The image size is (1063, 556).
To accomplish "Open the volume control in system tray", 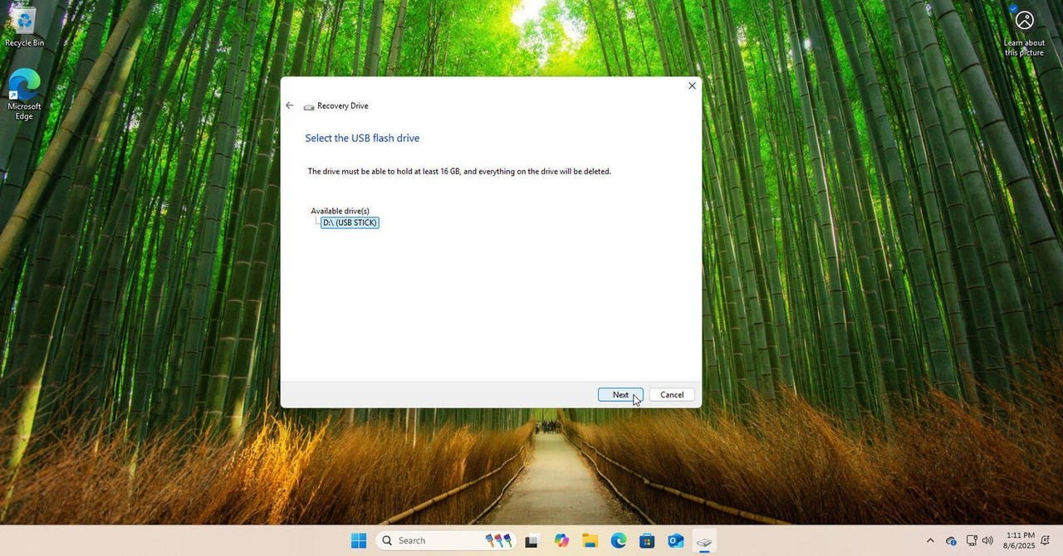I will click(987, 541).
